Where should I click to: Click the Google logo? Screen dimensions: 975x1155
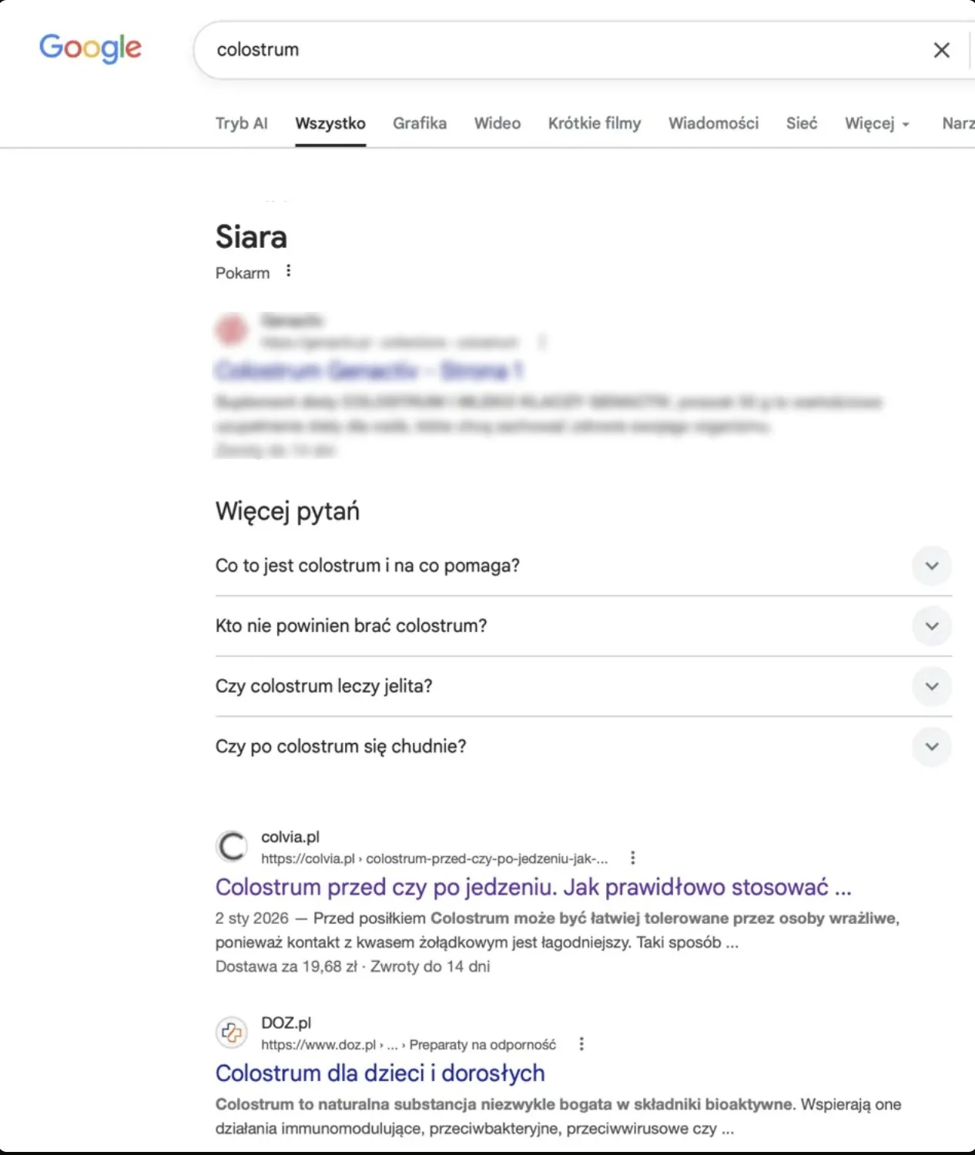click(90, 48)
